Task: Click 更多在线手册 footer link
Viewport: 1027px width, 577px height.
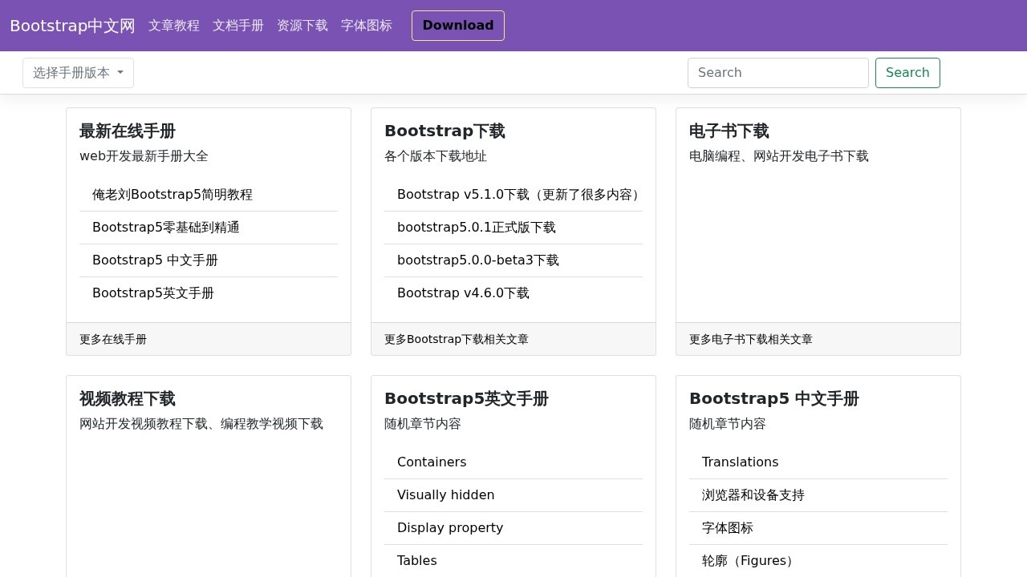Action: click(x=113, y=339)
